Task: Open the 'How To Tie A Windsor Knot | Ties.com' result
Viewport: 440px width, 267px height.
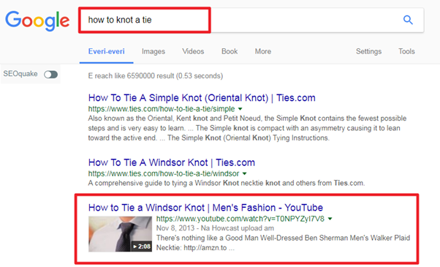Action: (172, 162)
